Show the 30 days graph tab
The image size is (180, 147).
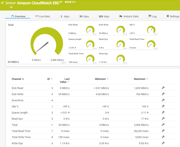click(84, 16)
